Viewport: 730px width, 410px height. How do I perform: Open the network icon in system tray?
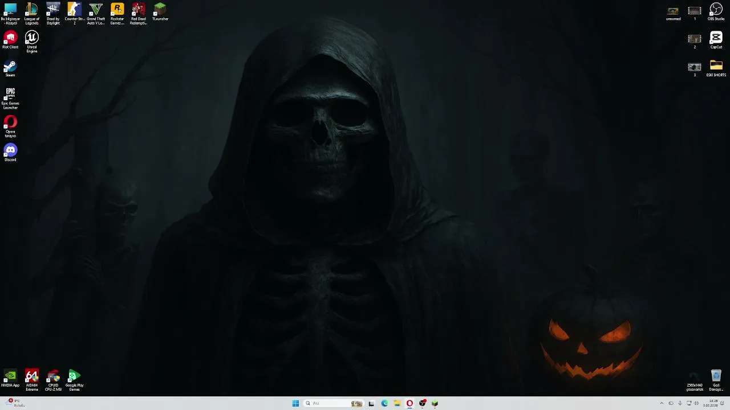click(689, 403)
